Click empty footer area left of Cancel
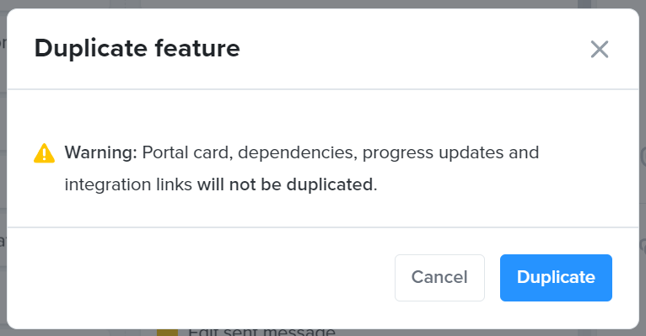 point(201,278)
